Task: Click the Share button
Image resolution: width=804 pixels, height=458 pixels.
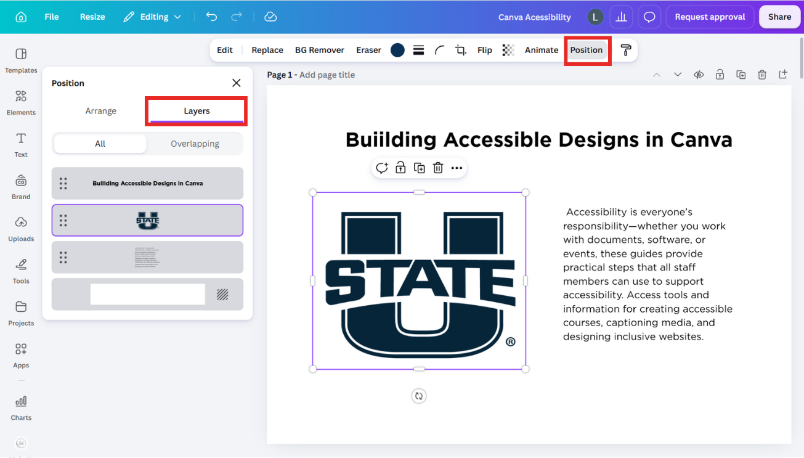Action: point(779,17)
